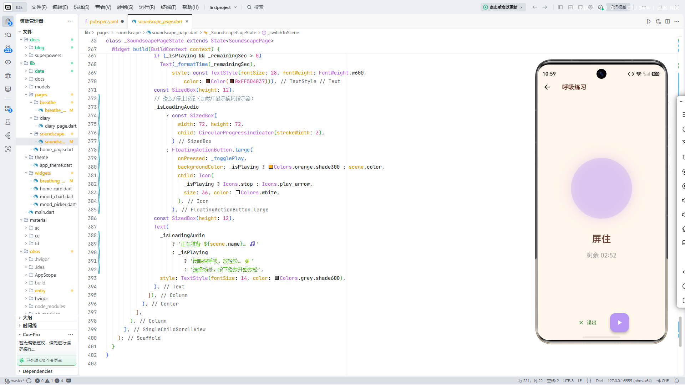Open the Search panel icon in the sidebar

tap(8, 35)
